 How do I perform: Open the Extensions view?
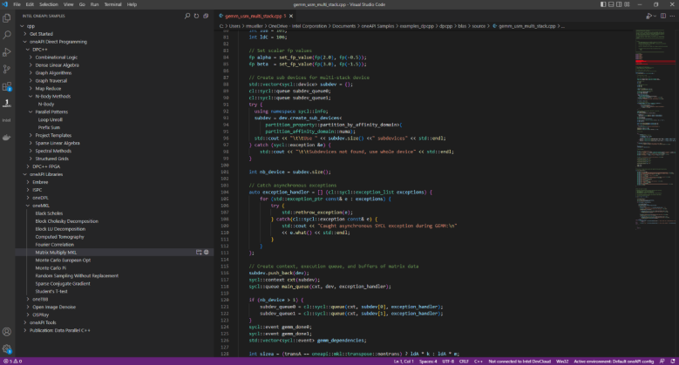point(7,86)
